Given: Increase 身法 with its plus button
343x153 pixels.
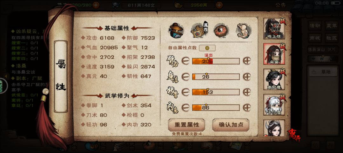Looking at the screenshot, I should (x=247, y=76).
